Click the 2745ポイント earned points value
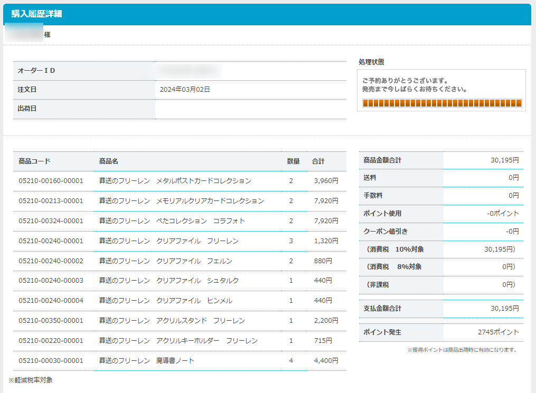The width and height of the screenshot is (536, 393). [499, 332]
